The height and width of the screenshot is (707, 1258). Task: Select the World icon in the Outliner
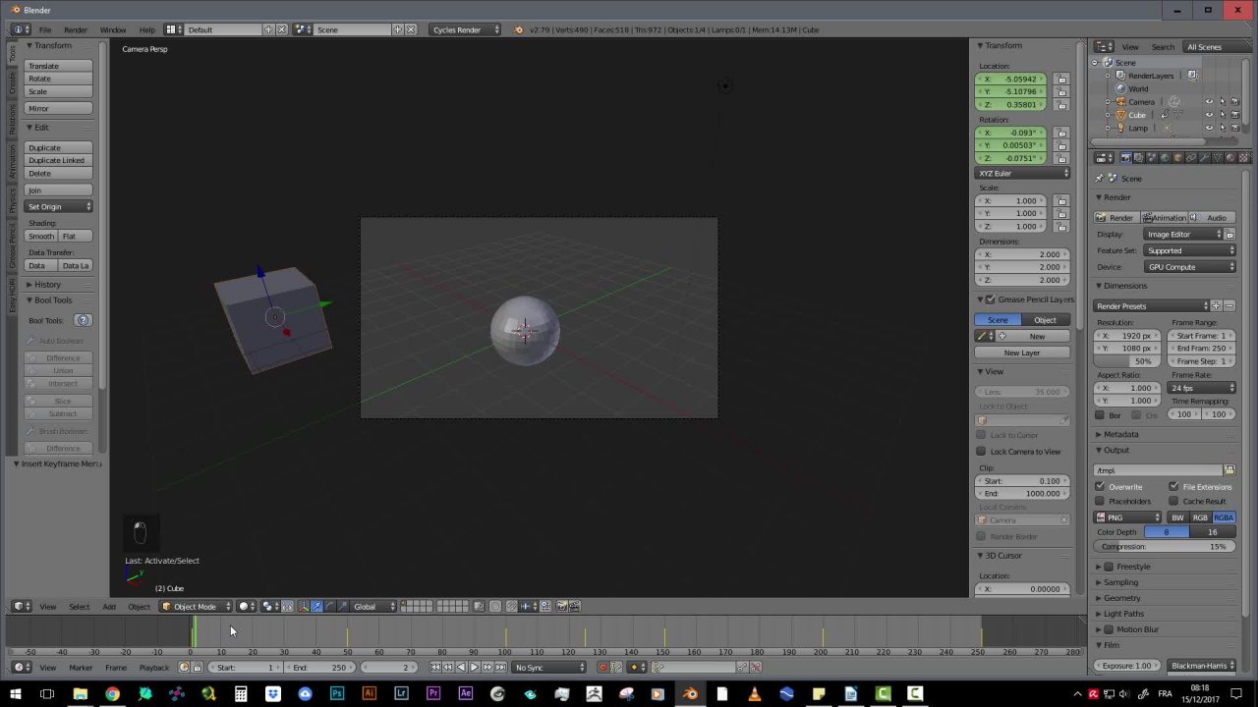(x=1121, y=88)
